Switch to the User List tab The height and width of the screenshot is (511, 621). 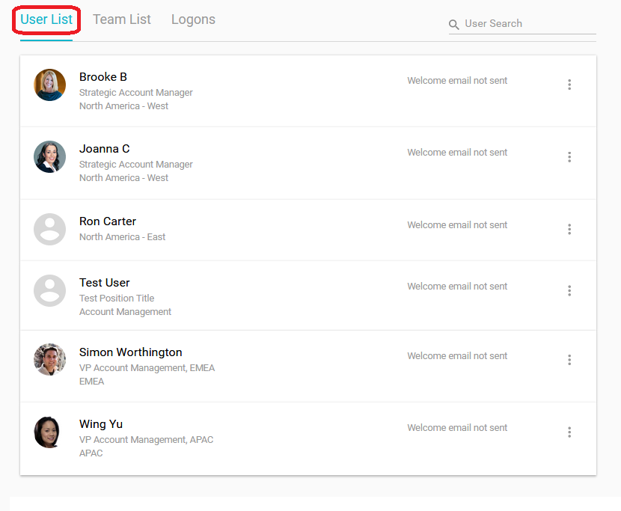click(x=46, y=19)
